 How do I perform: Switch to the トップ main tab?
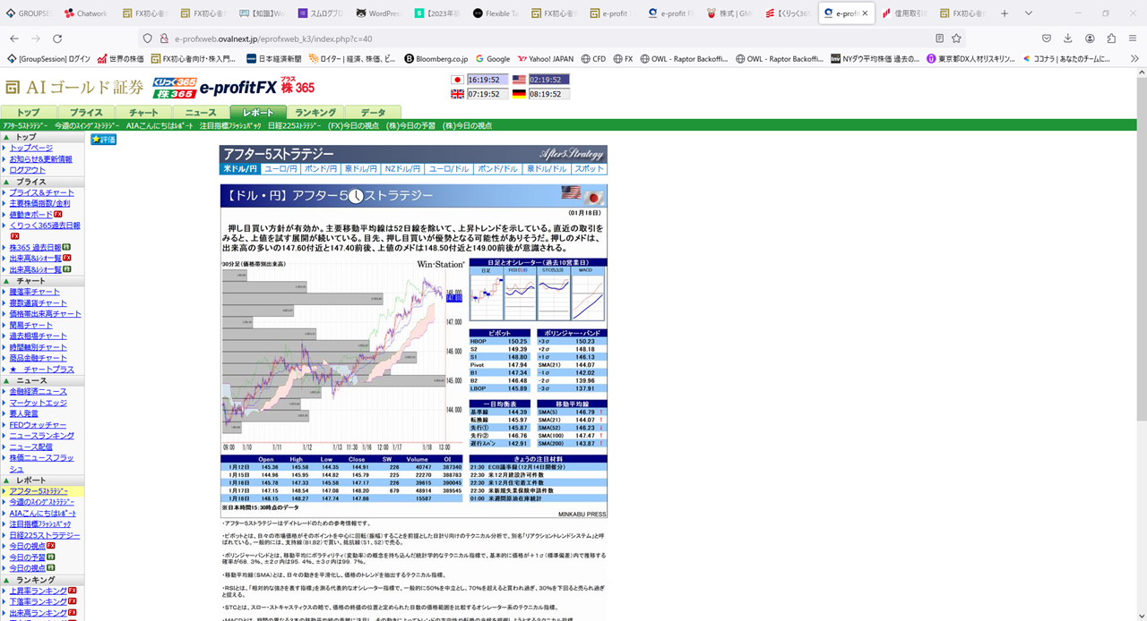(28, 113)
